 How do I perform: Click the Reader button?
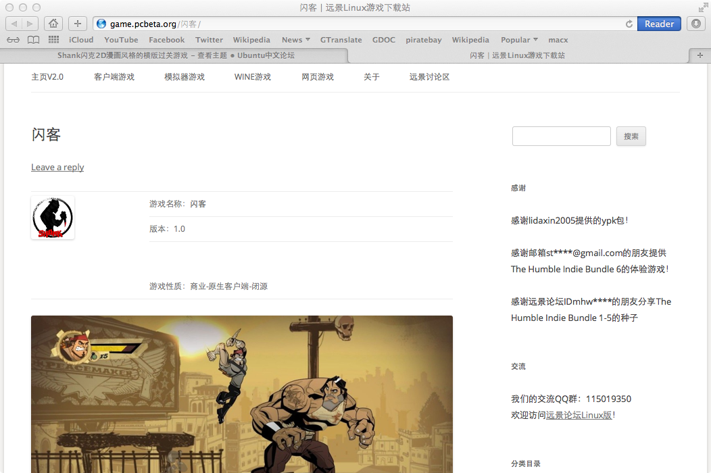click(x=660, y=24)
